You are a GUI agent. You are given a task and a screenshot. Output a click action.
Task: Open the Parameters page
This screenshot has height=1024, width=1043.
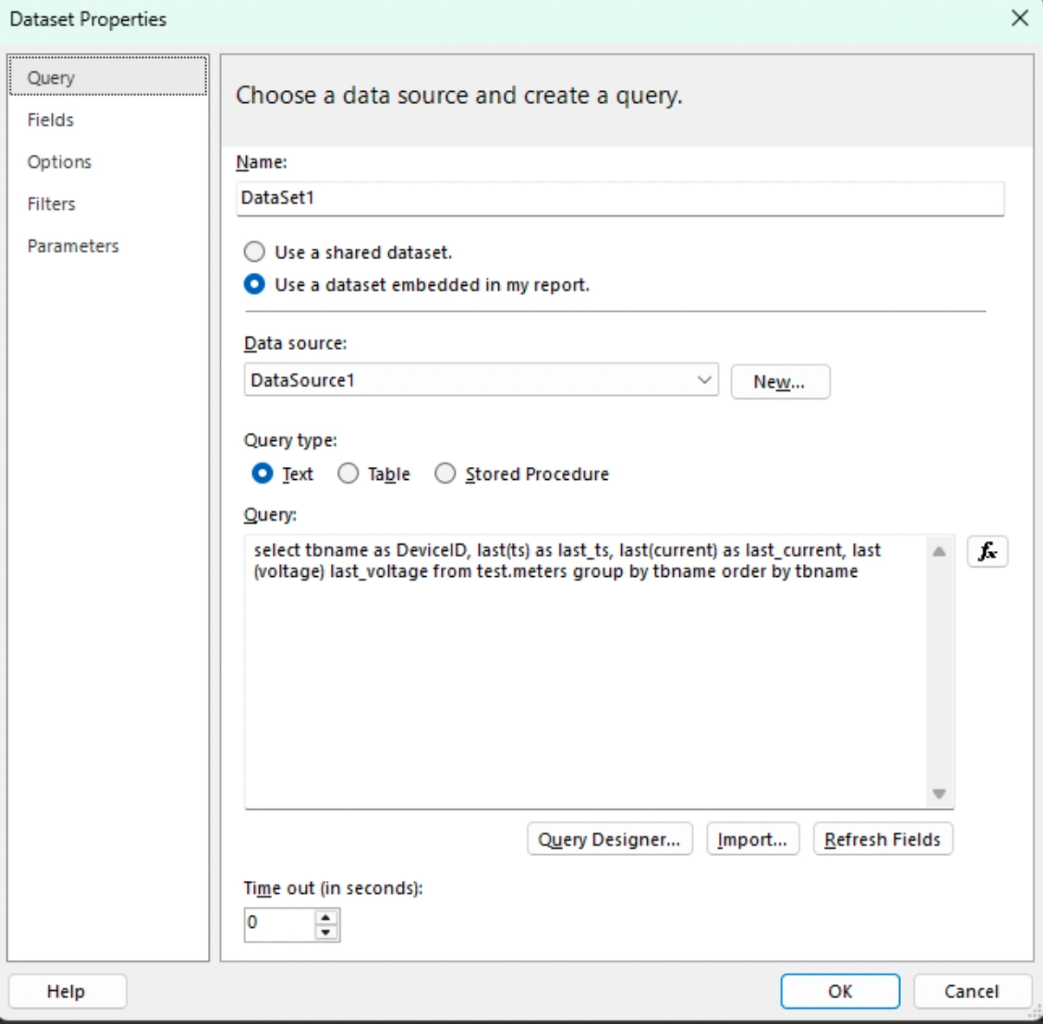(x=73, y=246)
